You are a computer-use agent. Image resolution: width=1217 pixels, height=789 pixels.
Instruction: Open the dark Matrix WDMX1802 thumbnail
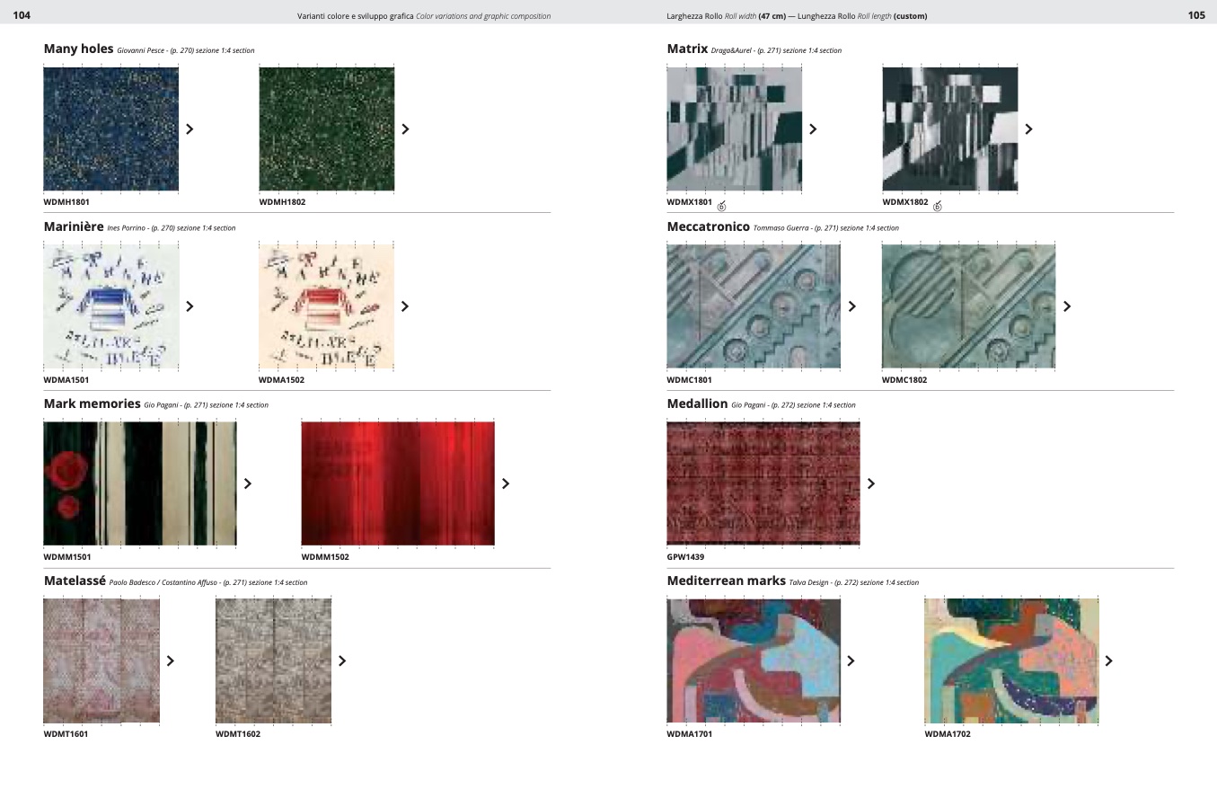tap(949, 129)
